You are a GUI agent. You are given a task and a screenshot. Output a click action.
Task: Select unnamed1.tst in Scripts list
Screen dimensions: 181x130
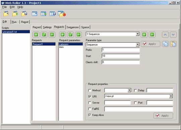(16, 32)
